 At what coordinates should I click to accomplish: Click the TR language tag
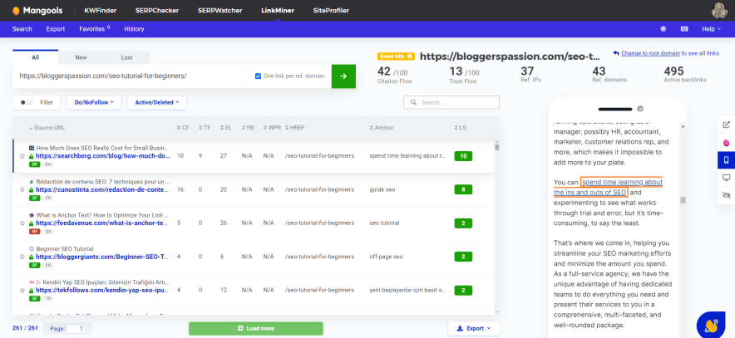pos(48,298)
